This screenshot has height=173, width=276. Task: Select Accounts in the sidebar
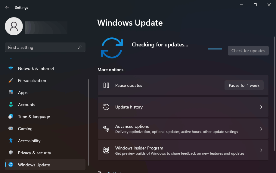(45, 105)
